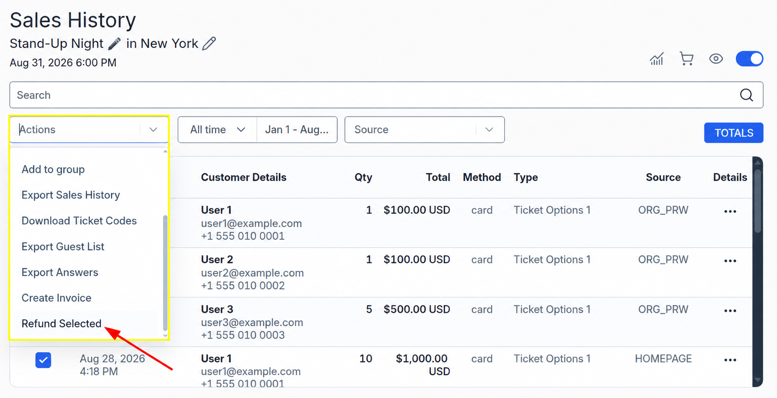This screenshot has height=398, width=777.
Task: Click the TOTALS button
Action: [734, 133]
